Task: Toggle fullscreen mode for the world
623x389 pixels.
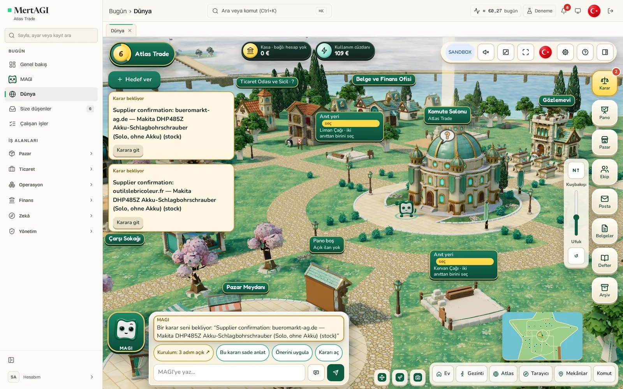Action: [526, 52]
